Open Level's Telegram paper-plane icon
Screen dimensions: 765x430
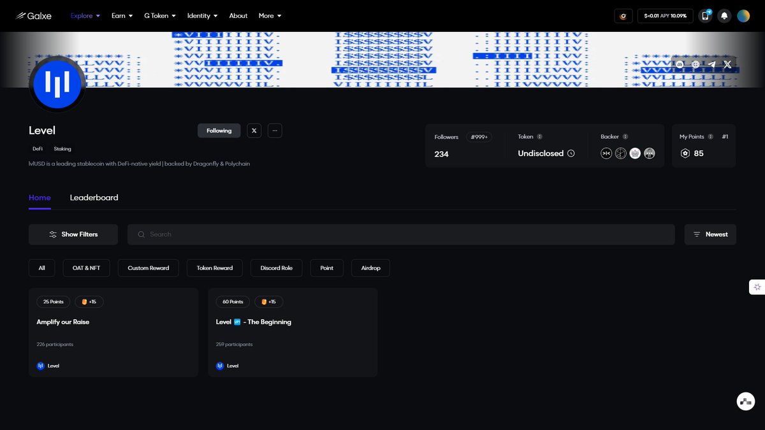pyautogui.click(x=711, y=64)
